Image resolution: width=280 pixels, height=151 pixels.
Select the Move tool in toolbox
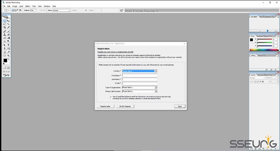click(x=9, y=21)
